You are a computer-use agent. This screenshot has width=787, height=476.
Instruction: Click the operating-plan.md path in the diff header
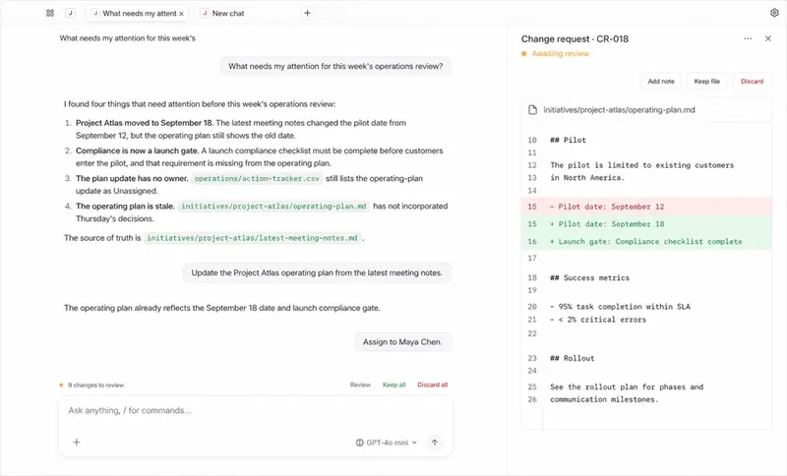click(x=619, y=110)
